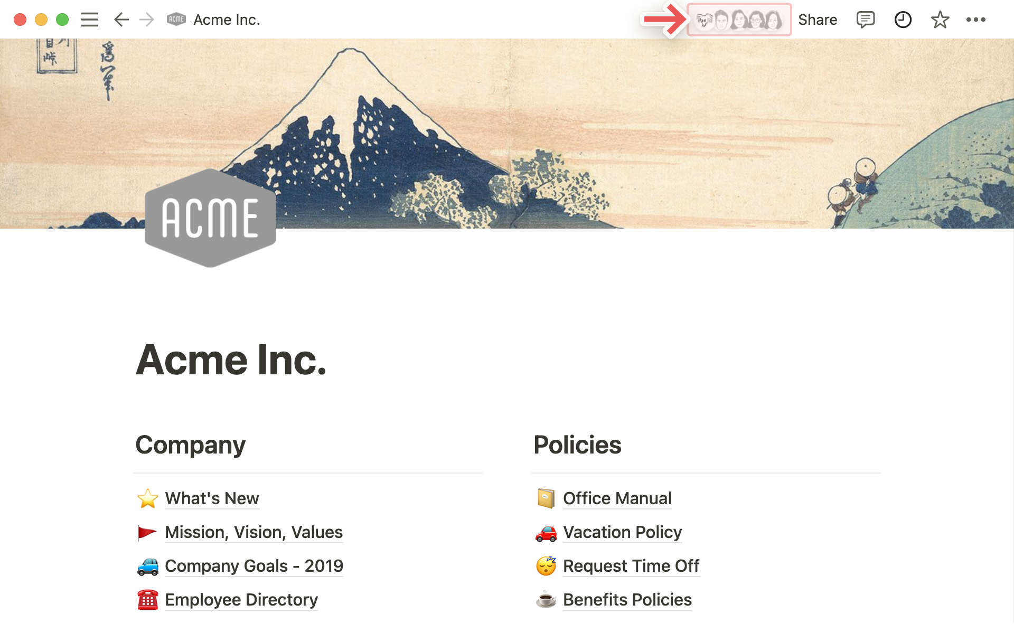Click the forward navigation arrow
Screen dimensions: 1014x633
(x=146, y=20)
